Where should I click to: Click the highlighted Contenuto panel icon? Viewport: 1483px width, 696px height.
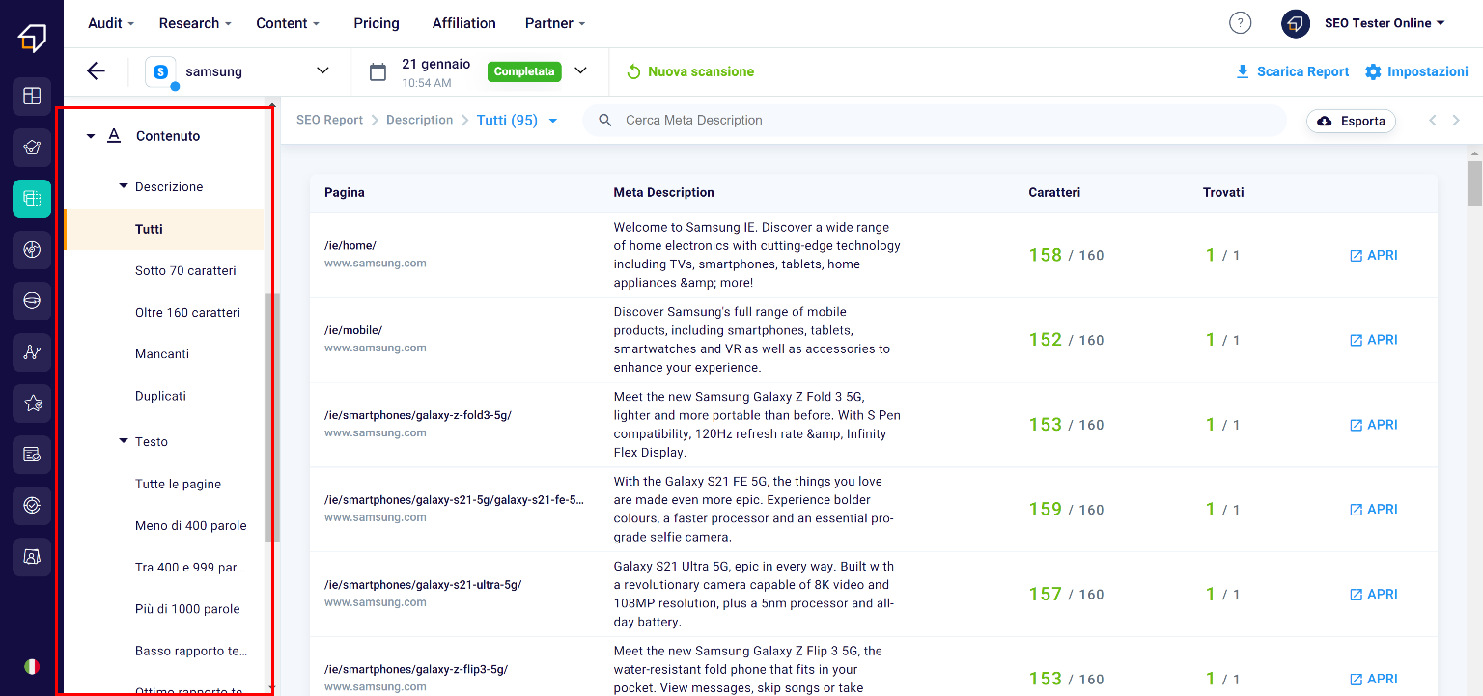[31, 199]
